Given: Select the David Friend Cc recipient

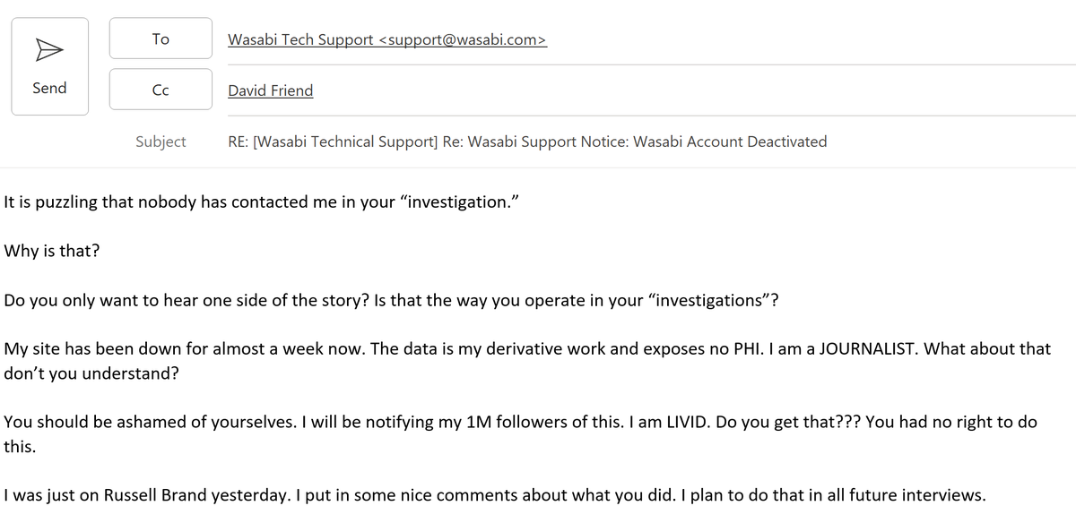Looking at the screenshot, I should pyautogui.click(x=270, y=90).
